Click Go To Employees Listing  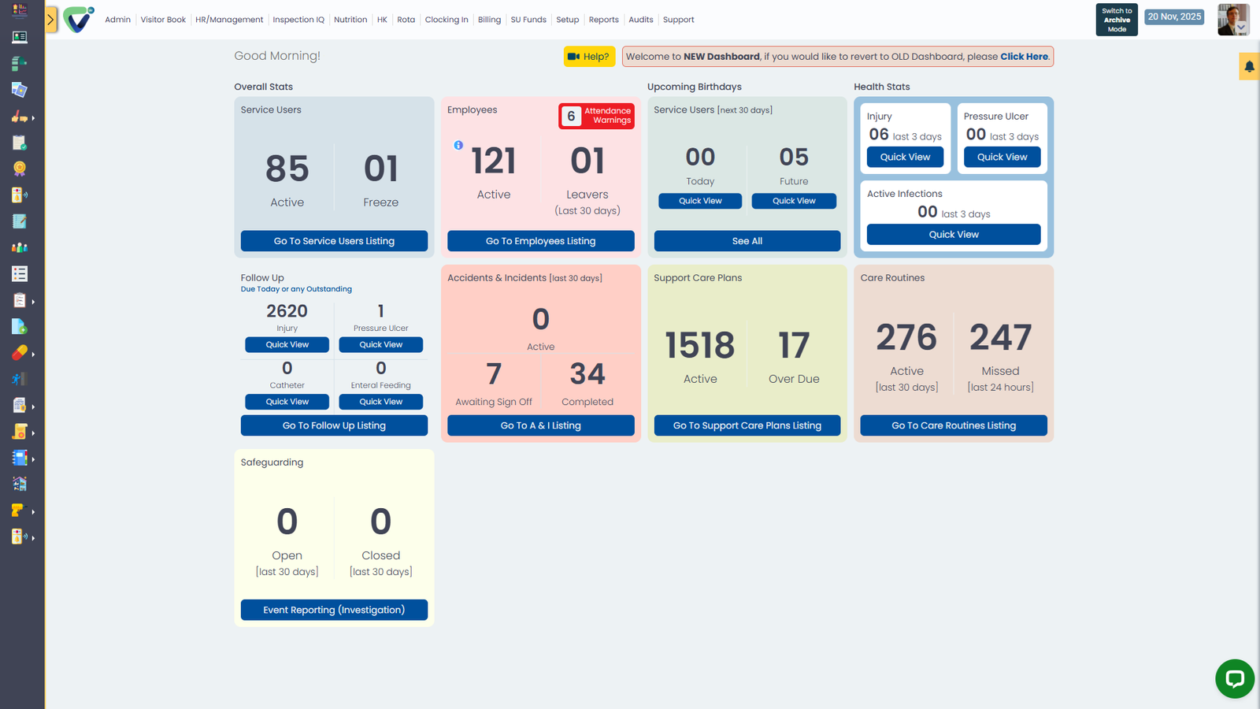[540, 240]
